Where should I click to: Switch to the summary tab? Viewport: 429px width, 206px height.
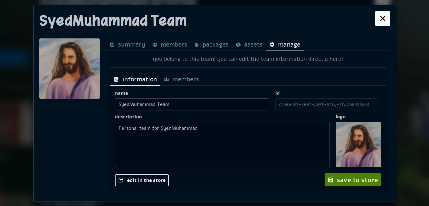click(x=131, y=45)
